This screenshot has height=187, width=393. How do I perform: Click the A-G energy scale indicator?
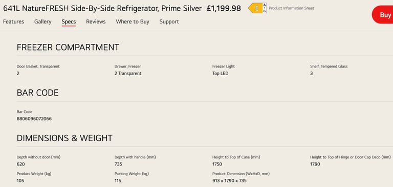coord(265,8)
